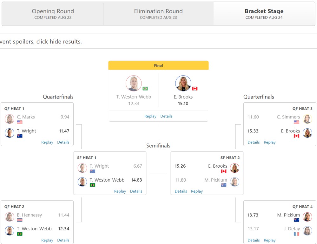
Task: Switch to Opening Round tab
Action: 53,14
